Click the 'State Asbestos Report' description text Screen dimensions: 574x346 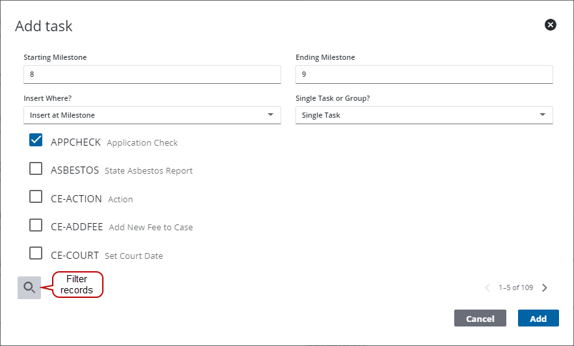(148, 171)
